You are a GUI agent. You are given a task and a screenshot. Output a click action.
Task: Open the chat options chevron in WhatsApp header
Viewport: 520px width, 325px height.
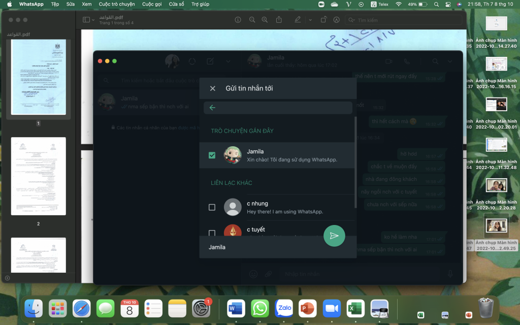(450, 61)
